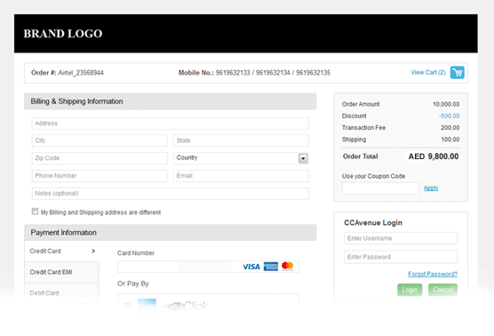
Task: Click the green Cancel button
Action: coord(442,290)
